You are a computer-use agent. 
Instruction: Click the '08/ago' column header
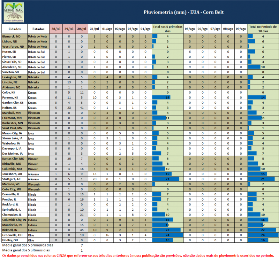[x=228, y=29]
